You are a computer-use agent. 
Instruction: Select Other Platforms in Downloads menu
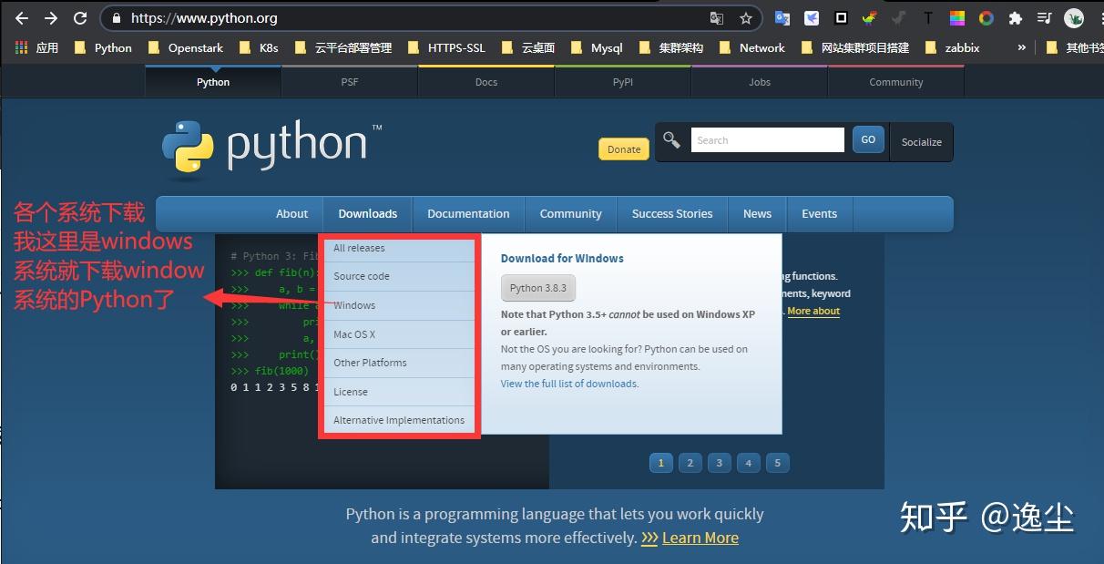pos(399,363)
